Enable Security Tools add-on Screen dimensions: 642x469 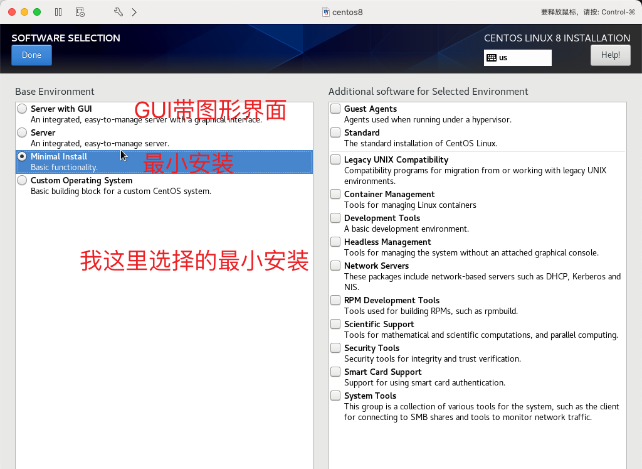[x=335, y=348]
